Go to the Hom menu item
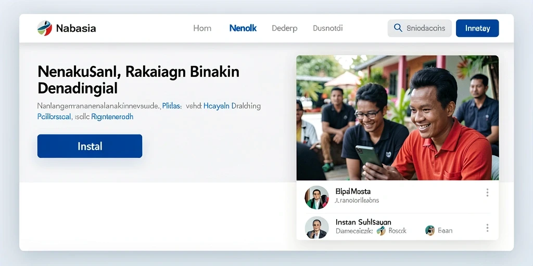 coord(202,28)
